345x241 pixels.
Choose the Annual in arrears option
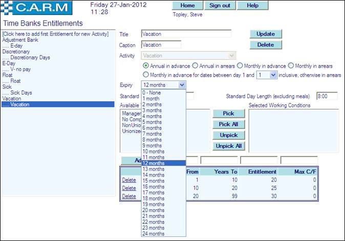pos(195,66)
